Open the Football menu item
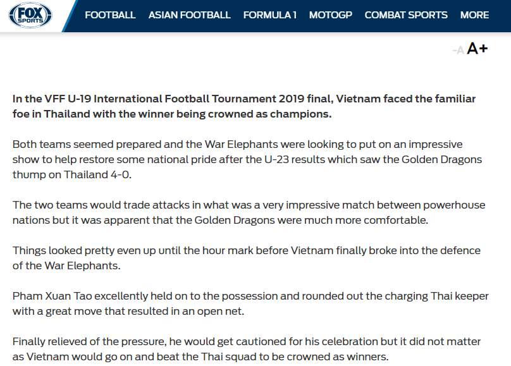Screen dimensions: 511x366 110,15
